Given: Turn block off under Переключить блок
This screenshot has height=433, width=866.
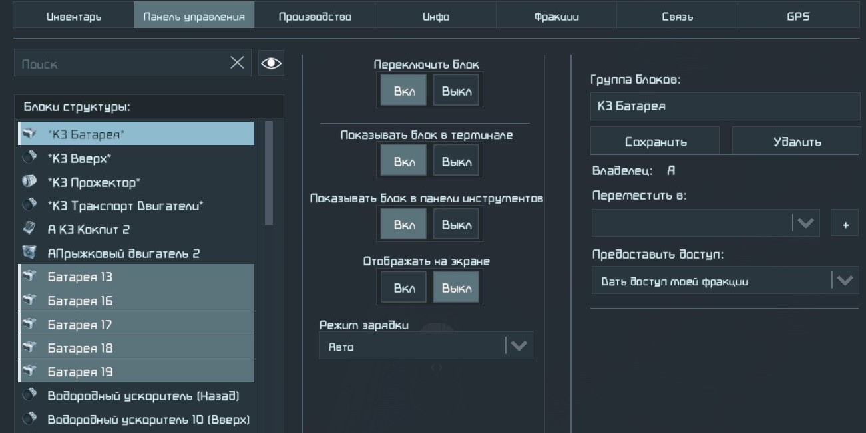Looking at the screenshot, I should 455,90.
